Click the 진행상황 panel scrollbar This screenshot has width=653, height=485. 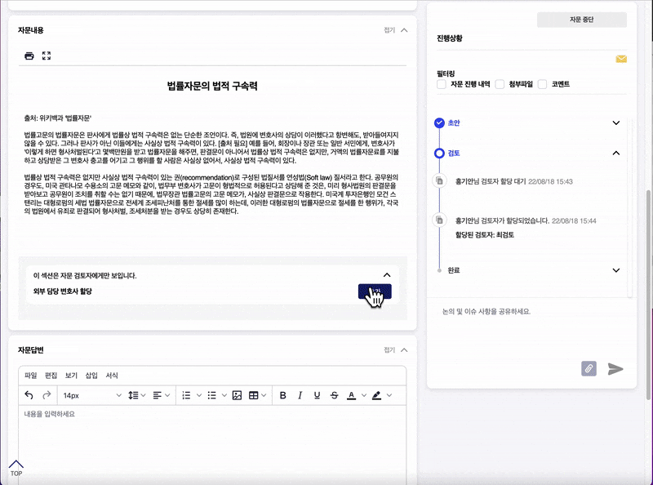(x=629, y=208)
